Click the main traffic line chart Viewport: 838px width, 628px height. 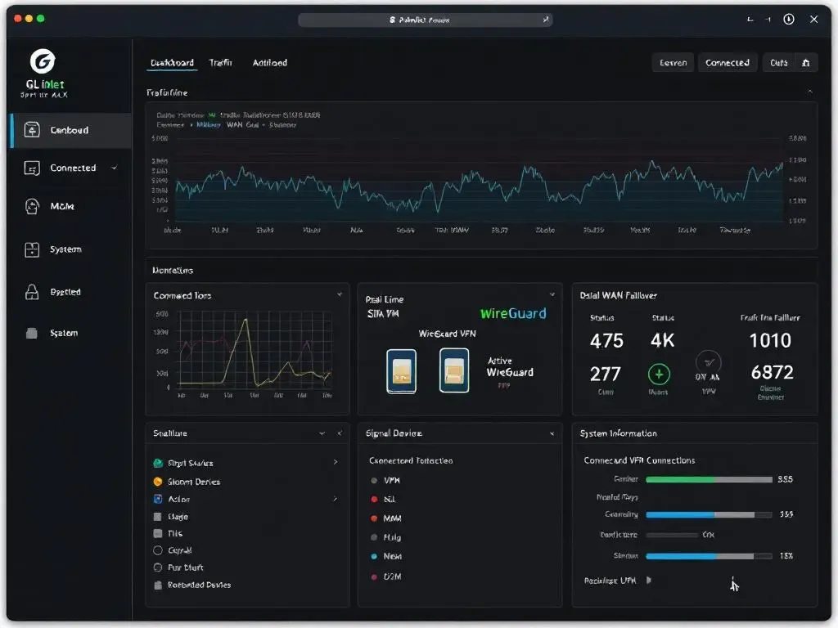click(x=480, y=180)
